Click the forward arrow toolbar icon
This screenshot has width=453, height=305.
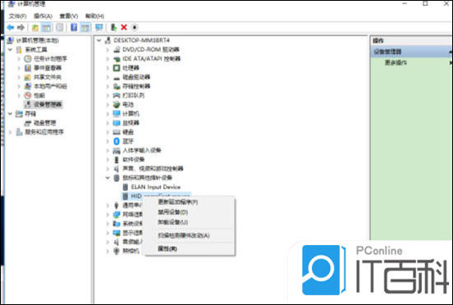coord(21,27)
